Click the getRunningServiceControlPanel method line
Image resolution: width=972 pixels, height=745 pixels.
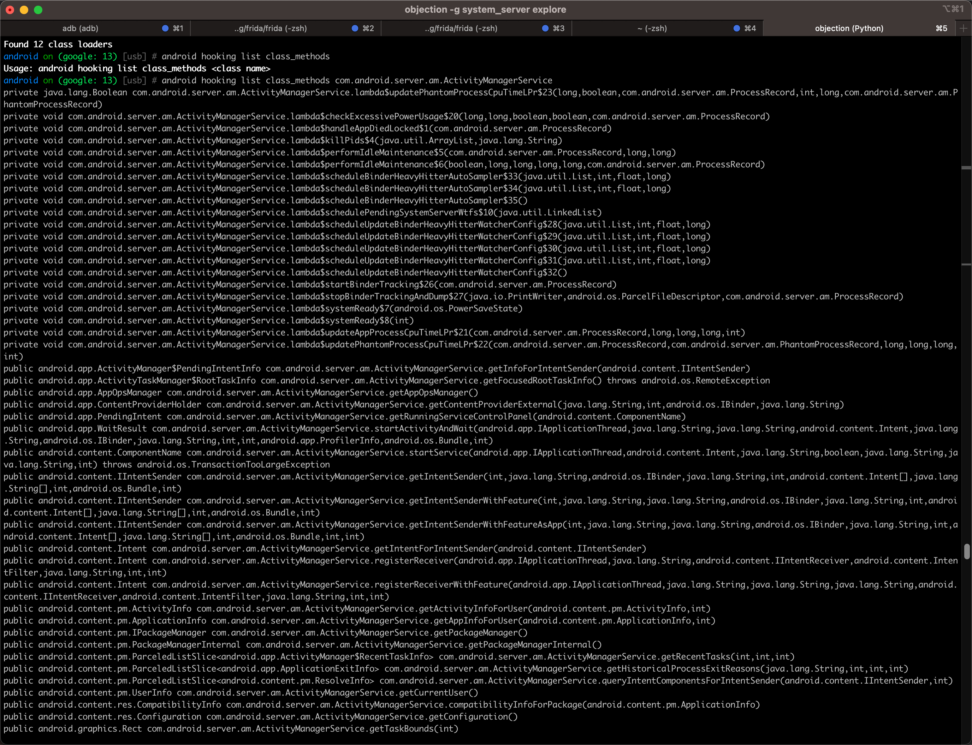coord(345,416)
